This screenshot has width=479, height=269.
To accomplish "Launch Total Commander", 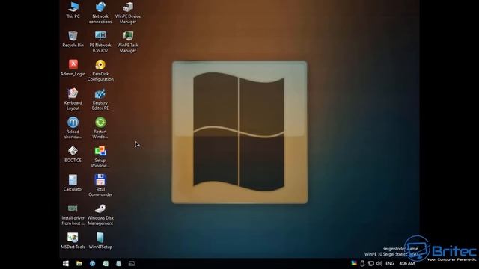I will coord(100,185).
